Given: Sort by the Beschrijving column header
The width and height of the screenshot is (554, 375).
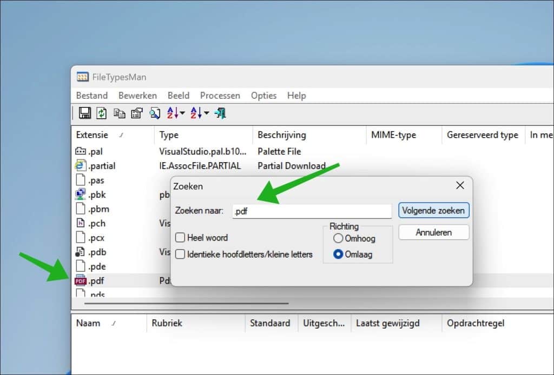Looking at the screenshot, I should point(309,135).
